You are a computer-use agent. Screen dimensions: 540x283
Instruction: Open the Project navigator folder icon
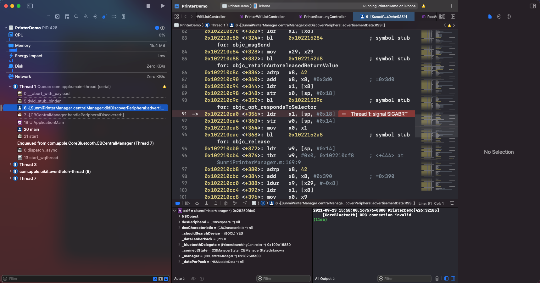(x=48, y=17)
